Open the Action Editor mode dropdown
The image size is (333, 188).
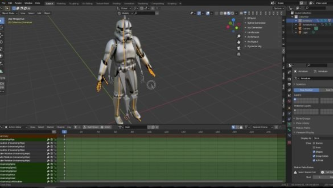[x=16, y=127]
